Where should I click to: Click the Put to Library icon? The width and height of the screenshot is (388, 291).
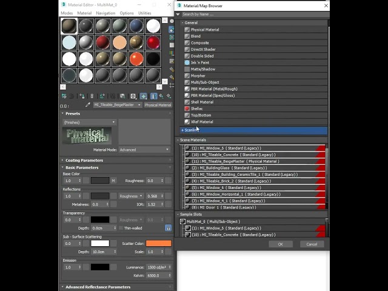[x=122, y=96]
